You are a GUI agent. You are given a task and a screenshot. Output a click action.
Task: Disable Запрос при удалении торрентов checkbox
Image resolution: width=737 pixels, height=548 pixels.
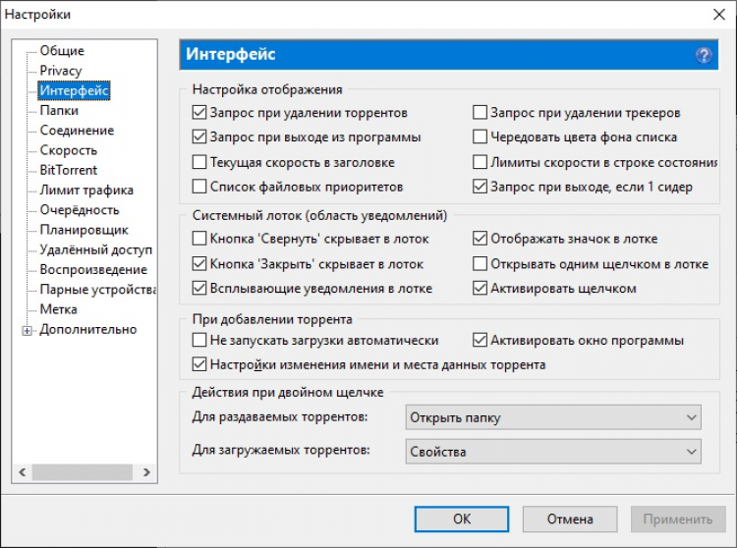(x=200, y=113)
